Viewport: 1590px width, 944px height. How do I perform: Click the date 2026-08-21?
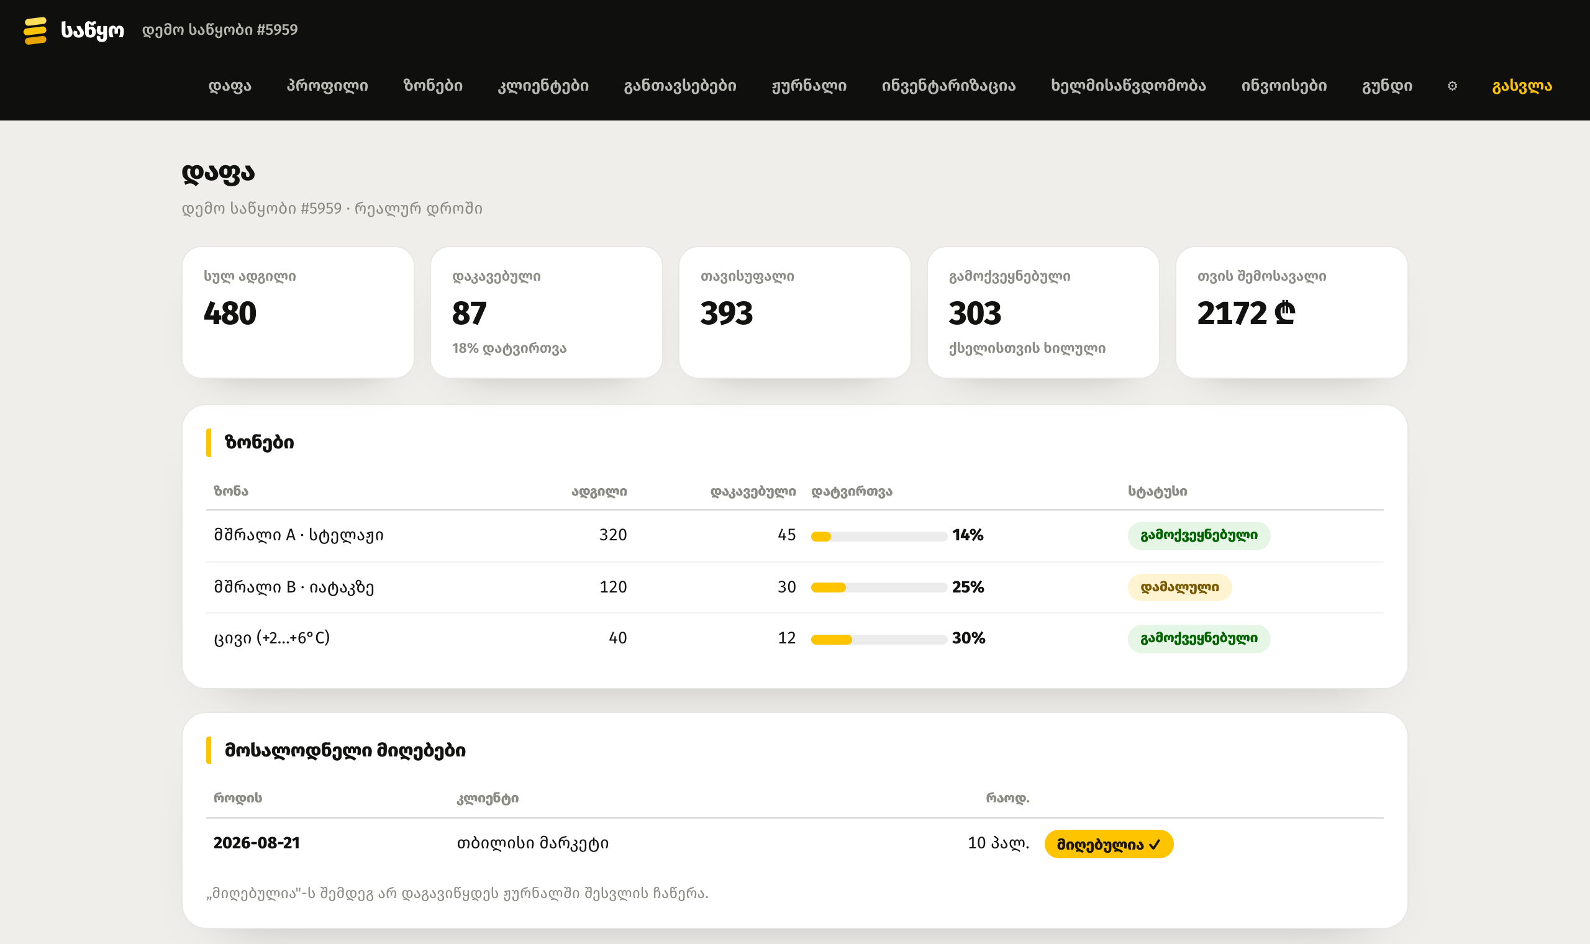(257, 843)
